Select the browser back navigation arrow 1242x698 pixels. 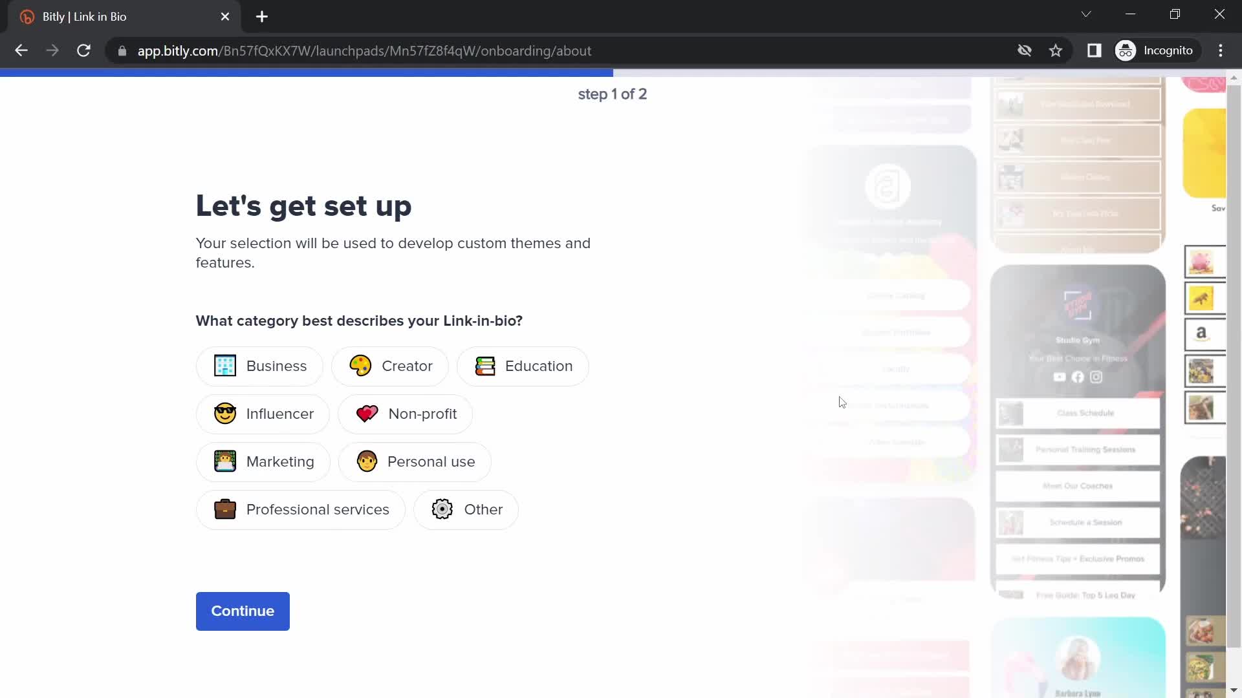click(21, 51)
